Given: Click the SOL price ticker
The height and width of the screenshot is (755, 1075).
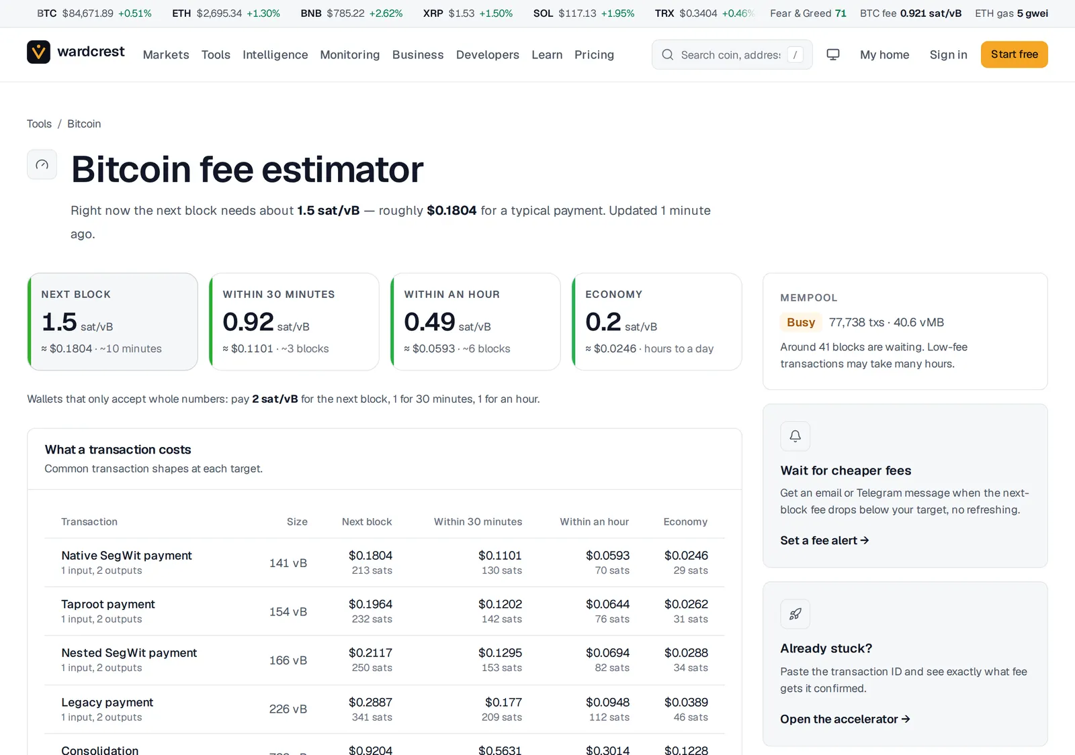Looking at the screenshot, I should pyautogui.click(x=584, y=13).
